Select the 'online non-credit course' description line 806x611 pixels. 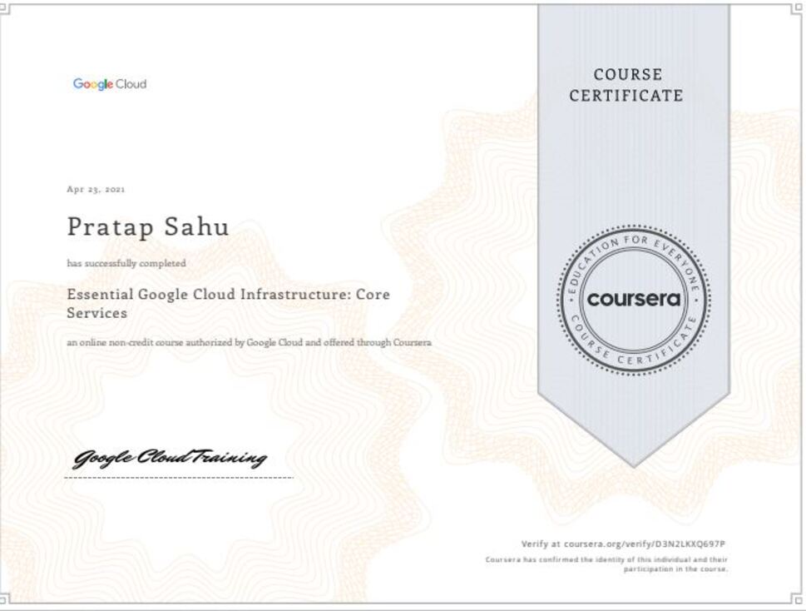[x=249, y=342]
